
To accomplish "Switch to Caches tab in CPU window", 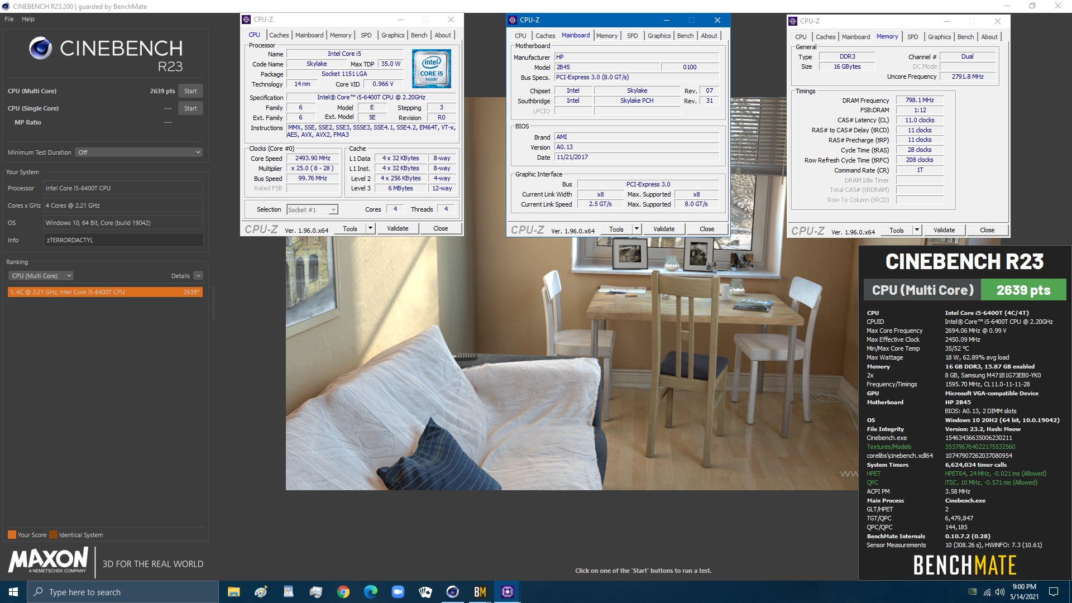I will (279, 35).
